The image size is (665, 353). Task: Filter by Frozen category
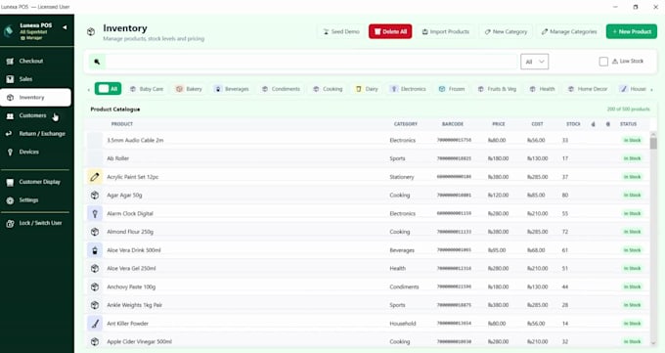(452, 89)
